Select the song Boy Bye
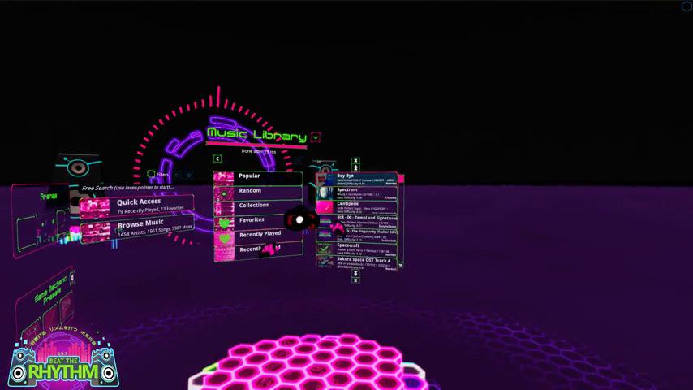The height and width of the screenshot is (390, 693). pyautogui.click(x=357, y=179)
